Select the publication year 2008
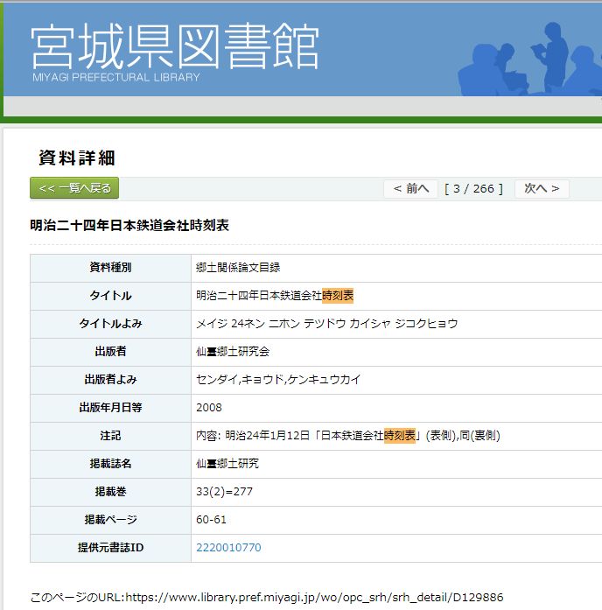 click(209, 408)
